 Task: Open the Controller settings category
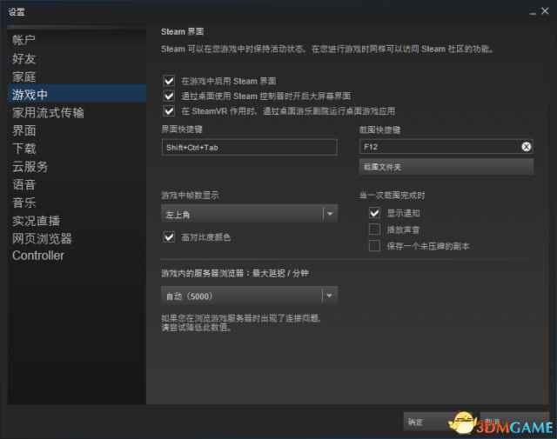(x=38, y=256)
